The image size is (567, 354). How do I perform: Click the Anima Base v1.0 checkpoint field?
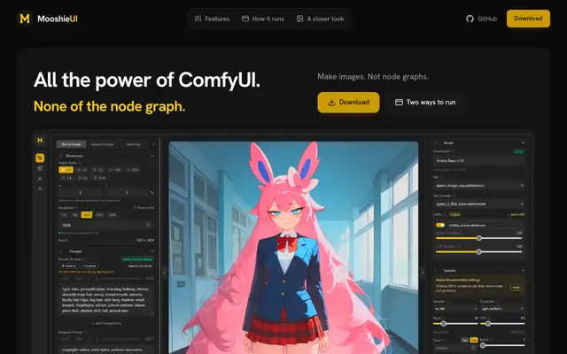click(478, 161)
